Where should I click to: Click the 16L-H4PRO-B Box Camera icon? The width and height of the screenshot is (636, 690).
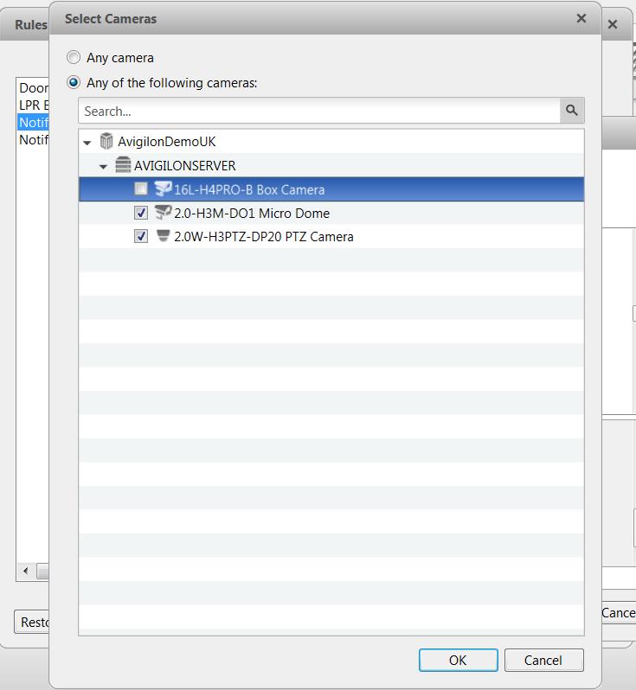pyautogui.click(x=163, y=189)
